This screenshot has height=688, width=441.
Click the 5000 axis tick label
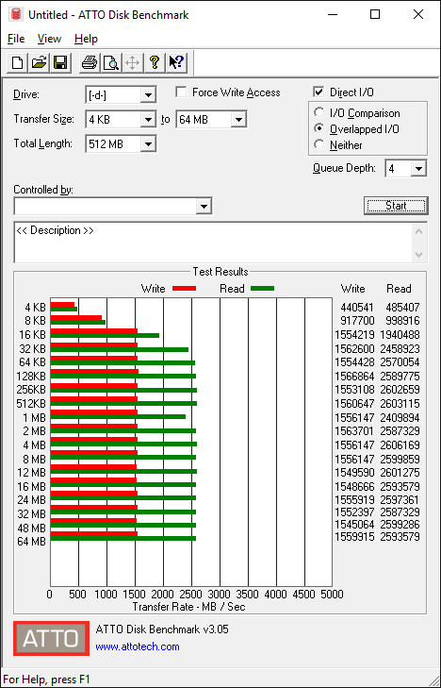[334, 595]
